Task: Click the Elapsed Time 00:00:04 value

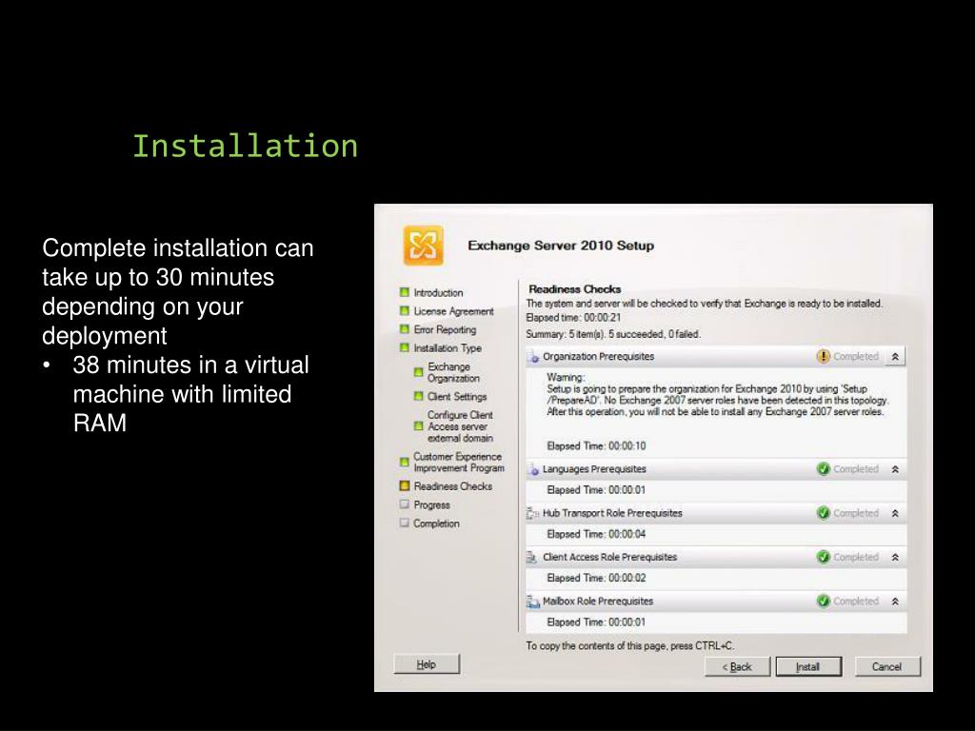Action: point(596,534)
